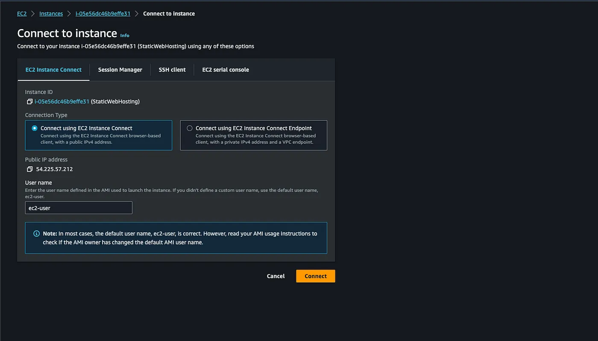Click the User name label
Screen dimensions: 598x341
(x=38, y=183)
